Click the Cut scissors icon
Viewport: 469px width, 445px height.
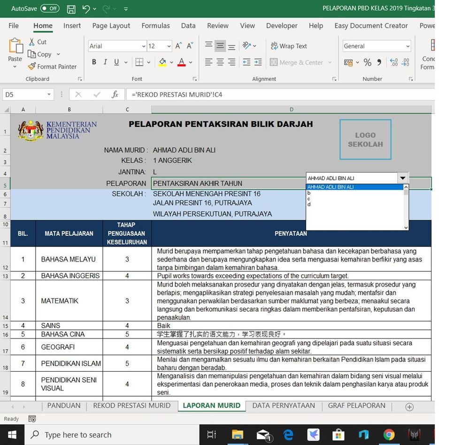[x=32, y=42]
